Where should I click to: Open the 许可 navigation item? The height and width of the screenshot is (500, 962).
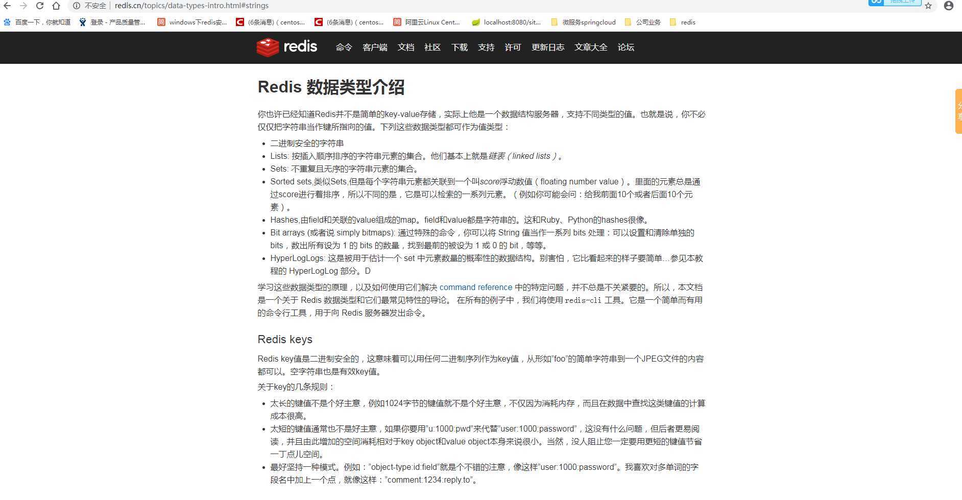(513, 47)
